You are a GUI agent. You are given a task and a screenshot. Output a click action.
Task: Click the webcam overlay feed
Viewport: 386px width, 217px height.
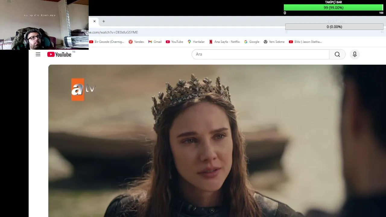pyautogui.click(x=44, y=25)
